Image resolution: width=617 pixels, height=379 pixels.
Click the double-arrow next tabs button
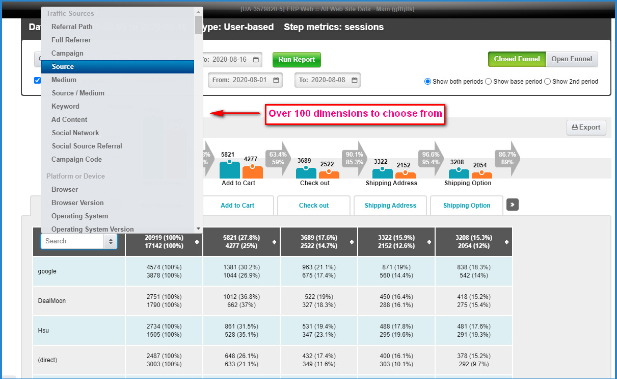pyautogui.click(x=512, y=205)
